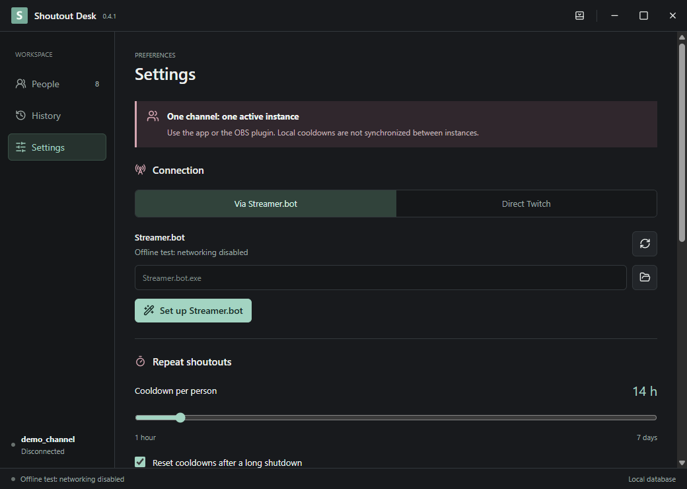687x489 pixels.
Task: Click the demo_channel account name
Action: (x=48, y=439)
